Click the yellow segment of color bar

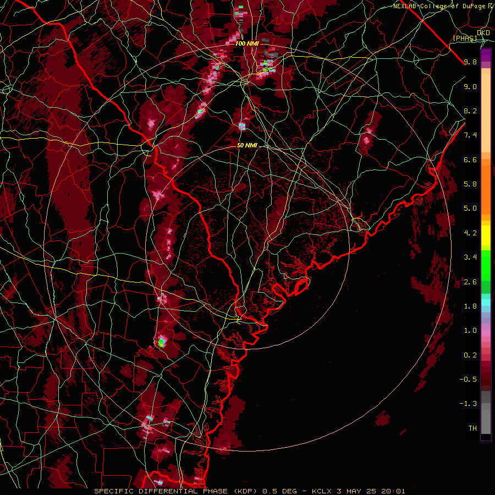[x=486, y=235]
